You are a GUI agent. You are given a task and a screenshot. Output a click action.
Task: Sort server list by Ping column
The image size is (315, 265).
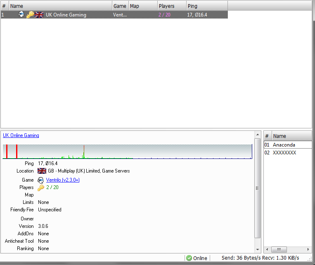pos(207,6)
